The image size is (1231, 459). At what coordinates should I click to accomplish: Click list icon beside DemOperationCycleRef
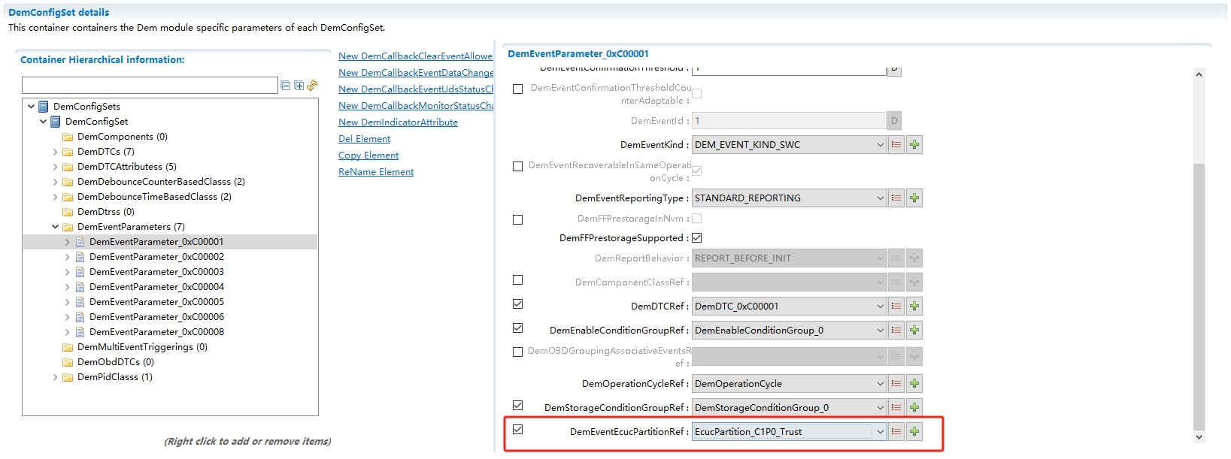[896, 384]
